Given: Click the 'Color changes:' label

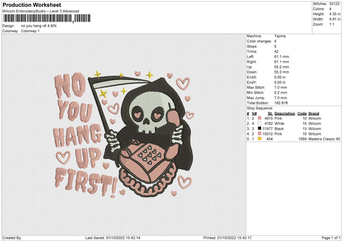Looking at the screenshot, I should (259, 41).
